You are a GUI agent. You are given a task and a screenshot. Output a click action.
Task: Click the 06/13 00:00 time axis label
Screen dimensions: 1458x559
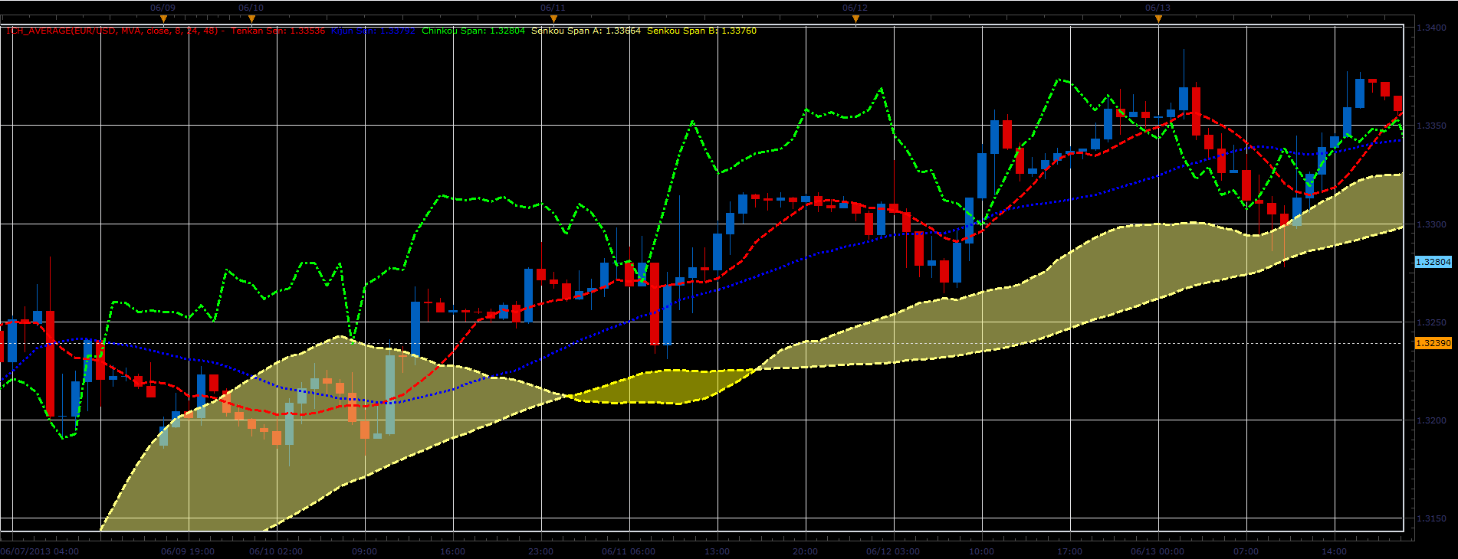(x=1158, y=551)
